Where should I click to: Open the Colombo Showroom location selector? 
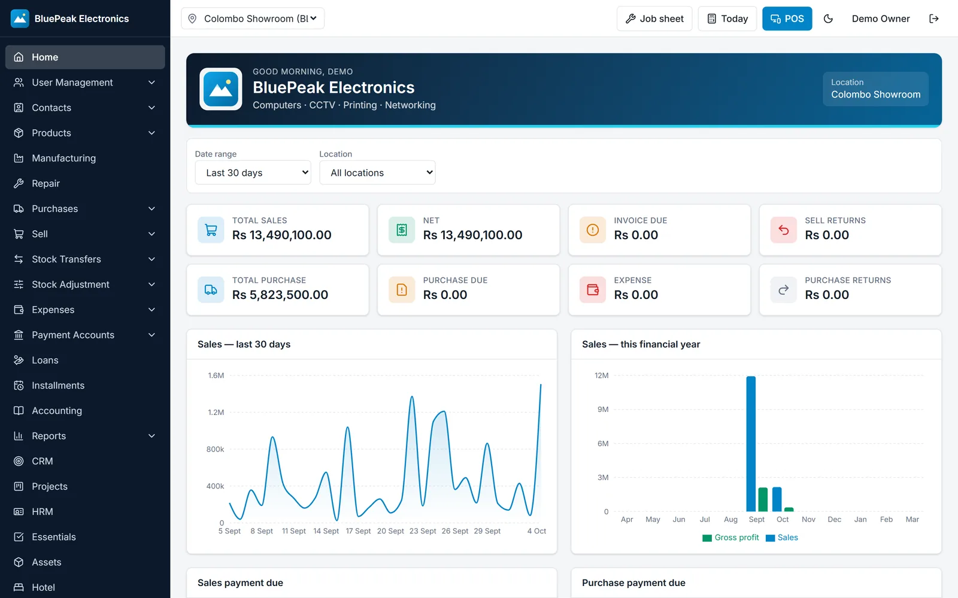click(x=253, y=19)
